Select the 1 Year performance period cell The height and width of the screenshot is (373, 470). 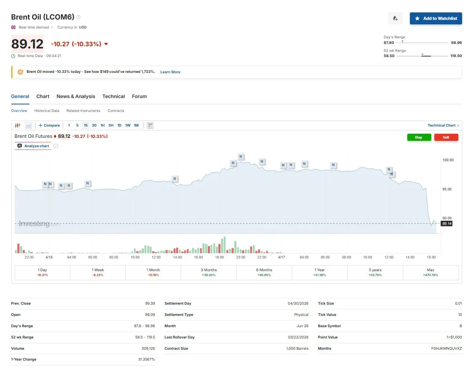[x=320, y=272]
